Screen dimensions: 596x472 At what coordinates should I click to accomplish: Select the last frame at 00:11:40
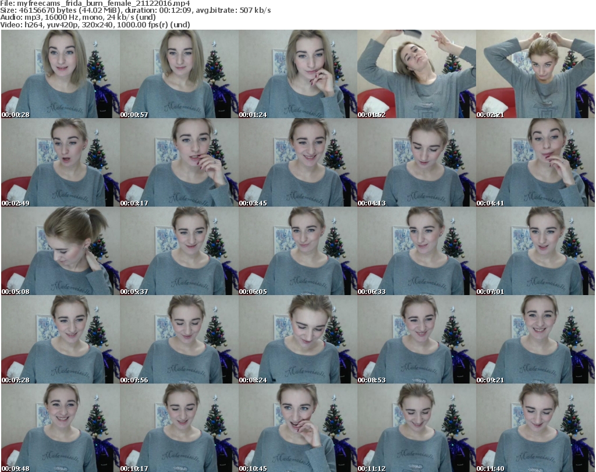click(x=535, y=428)
